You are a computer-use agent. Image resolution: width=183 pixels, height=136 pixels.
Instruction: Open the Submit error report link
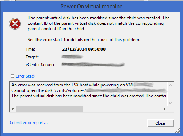29,123
